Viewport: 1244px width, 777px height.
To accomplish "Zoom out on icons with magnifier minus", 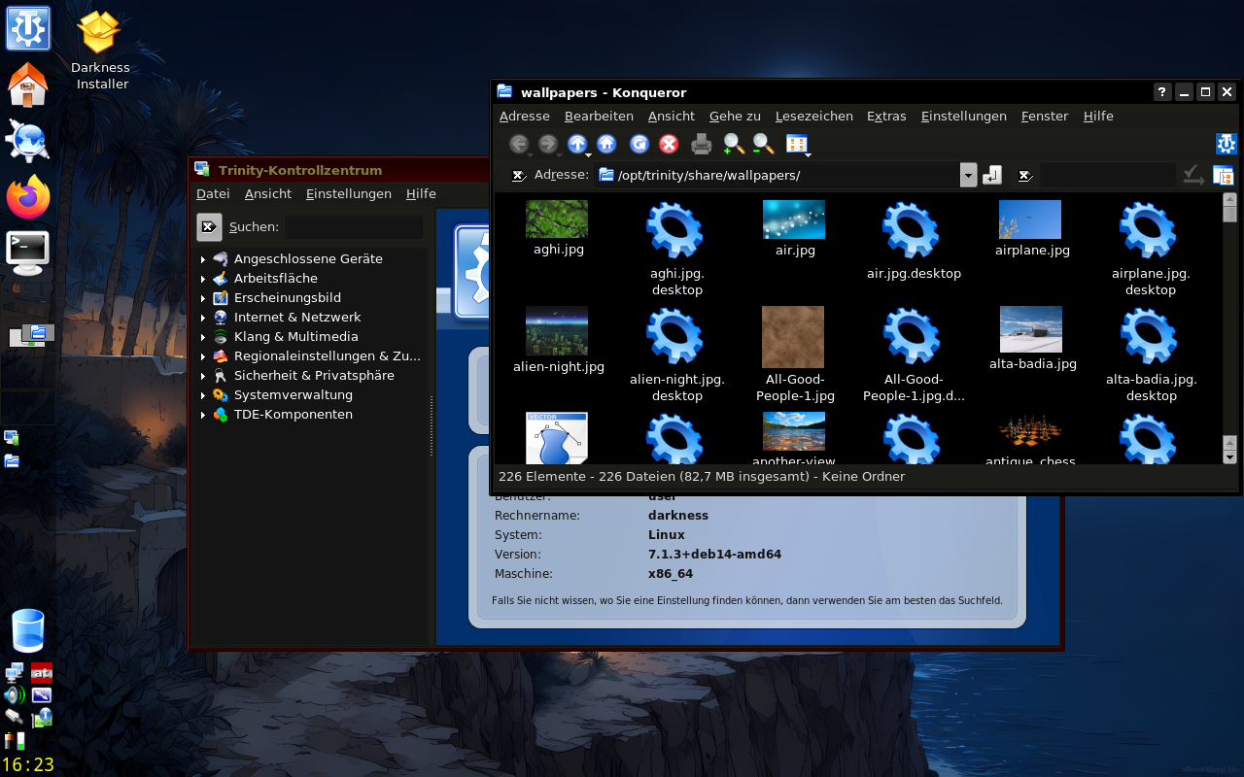I will 763,145.
